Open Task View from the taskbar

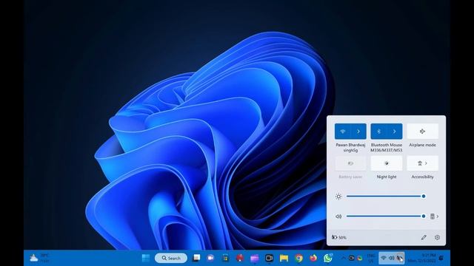point(196,258)
